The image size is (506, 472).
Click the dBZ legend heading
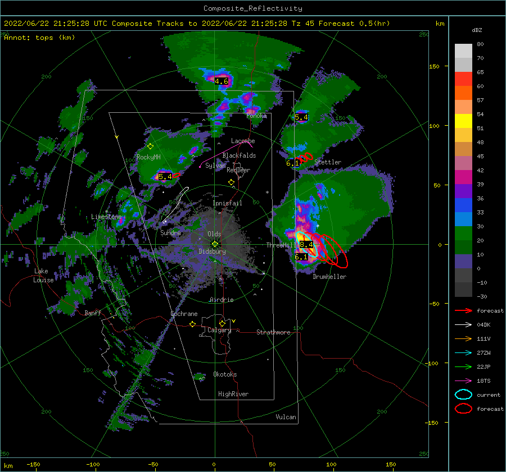click(477, 30)
